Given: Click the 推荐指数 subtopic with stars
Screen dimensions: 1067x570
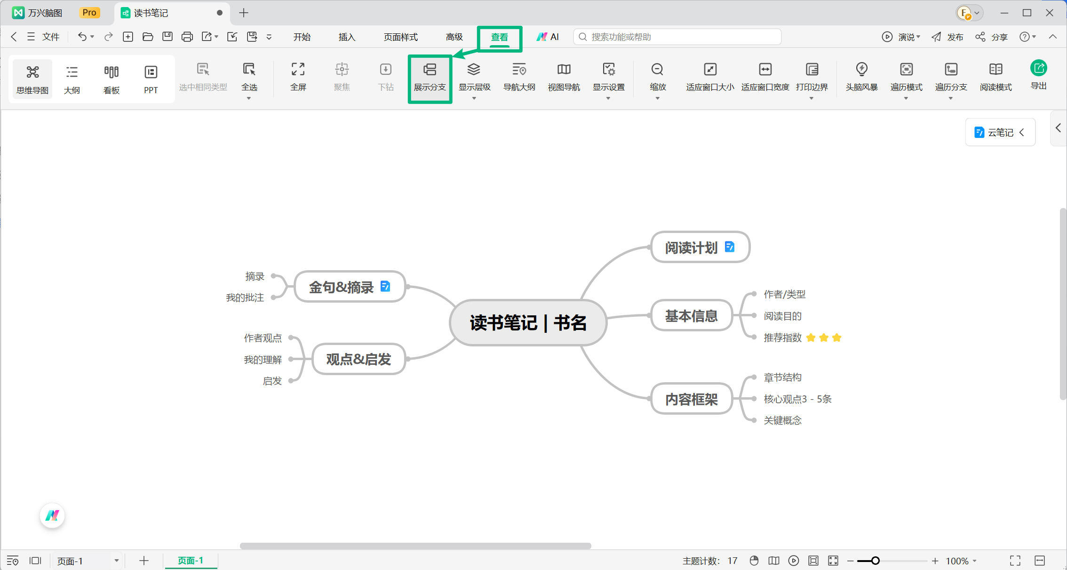Looking at the screenshot, I should pyautogui.click(x=803, y=337).
